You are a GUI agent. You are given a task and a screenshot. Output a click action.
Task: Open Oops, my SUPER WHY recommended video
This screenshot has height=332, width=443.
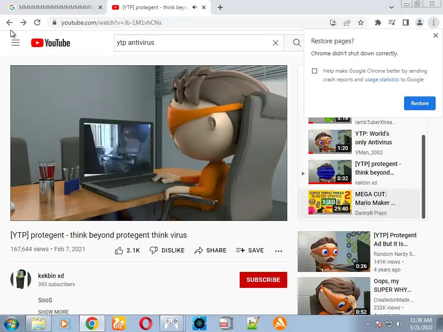363,296
